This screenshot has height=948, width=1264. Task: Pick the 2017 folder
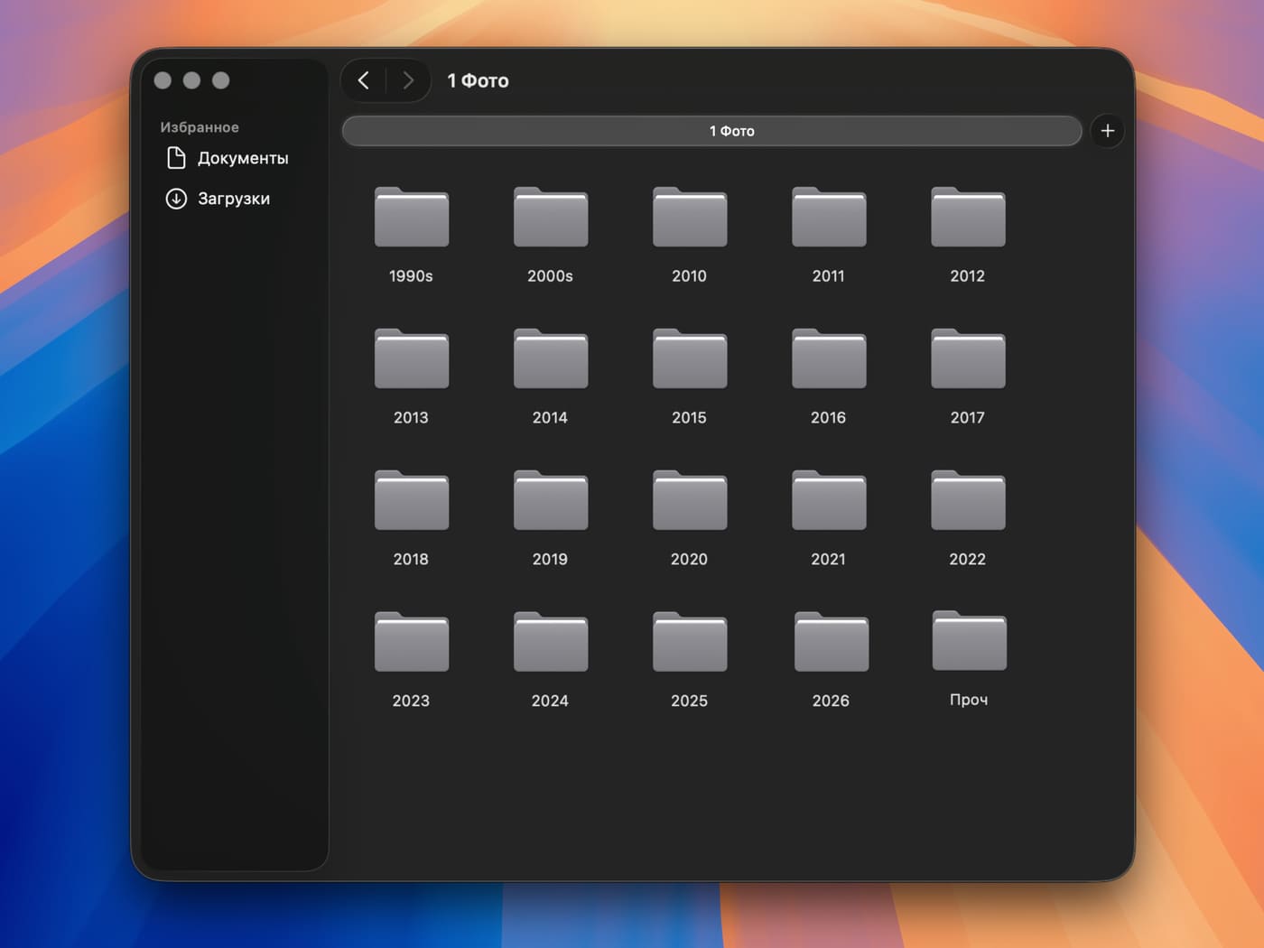tap(967, 359)
